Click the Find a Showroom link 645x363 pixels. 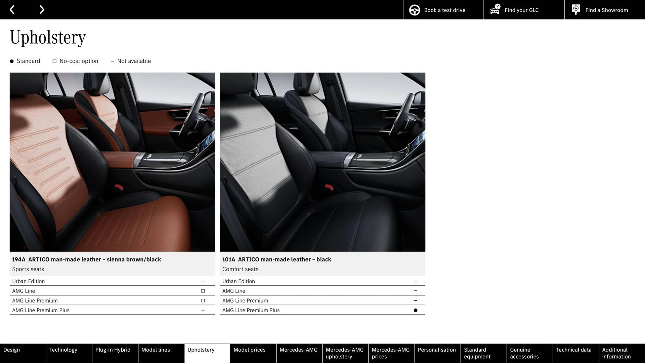pos(606,10)
